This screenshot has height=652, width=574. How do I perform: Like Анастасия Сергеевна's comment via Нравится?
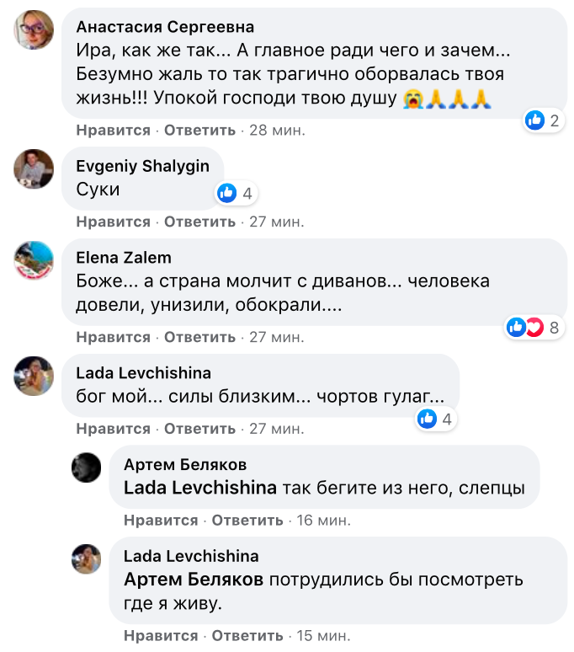[x=113, y=131]
